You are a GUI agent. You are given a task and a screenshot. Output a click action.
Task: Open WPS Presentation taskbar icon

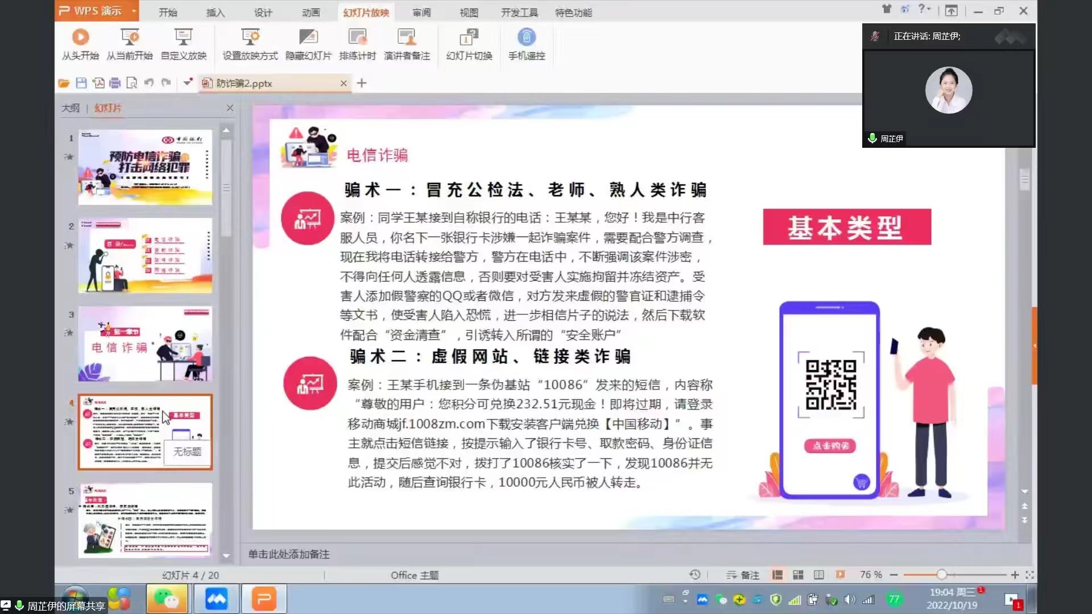coord(264,599)
